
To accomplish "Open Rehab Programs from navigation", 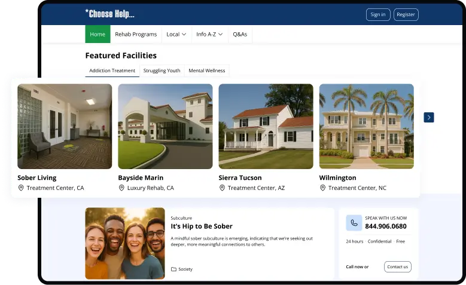I will pyautogui.click(x=136, y=35).
